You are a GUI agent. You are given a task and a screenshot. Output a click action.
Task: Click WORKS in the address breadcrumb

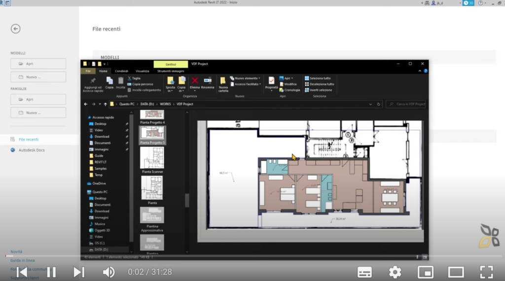(x=165, y=104)
